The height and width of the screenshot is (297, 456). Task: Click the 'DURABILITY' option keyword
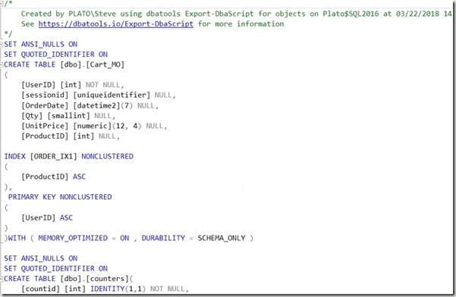[x=163, y=238]
